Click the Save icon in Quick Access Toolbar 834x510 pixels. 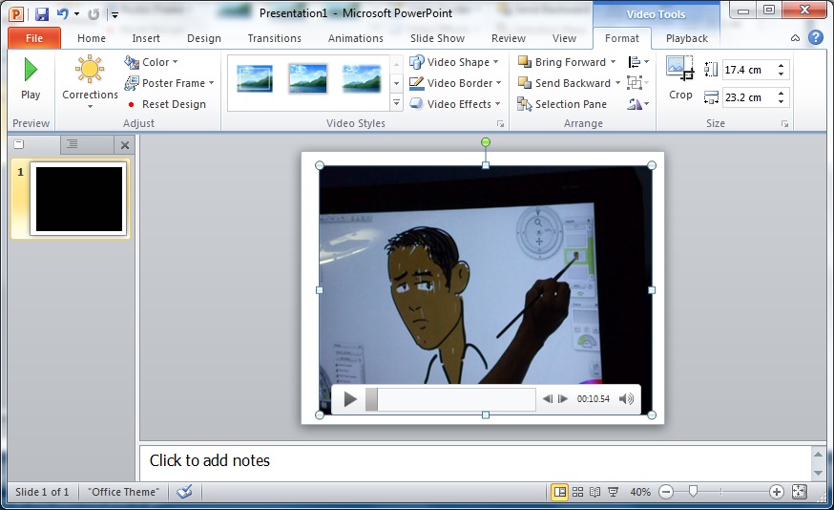pos(42,14)
